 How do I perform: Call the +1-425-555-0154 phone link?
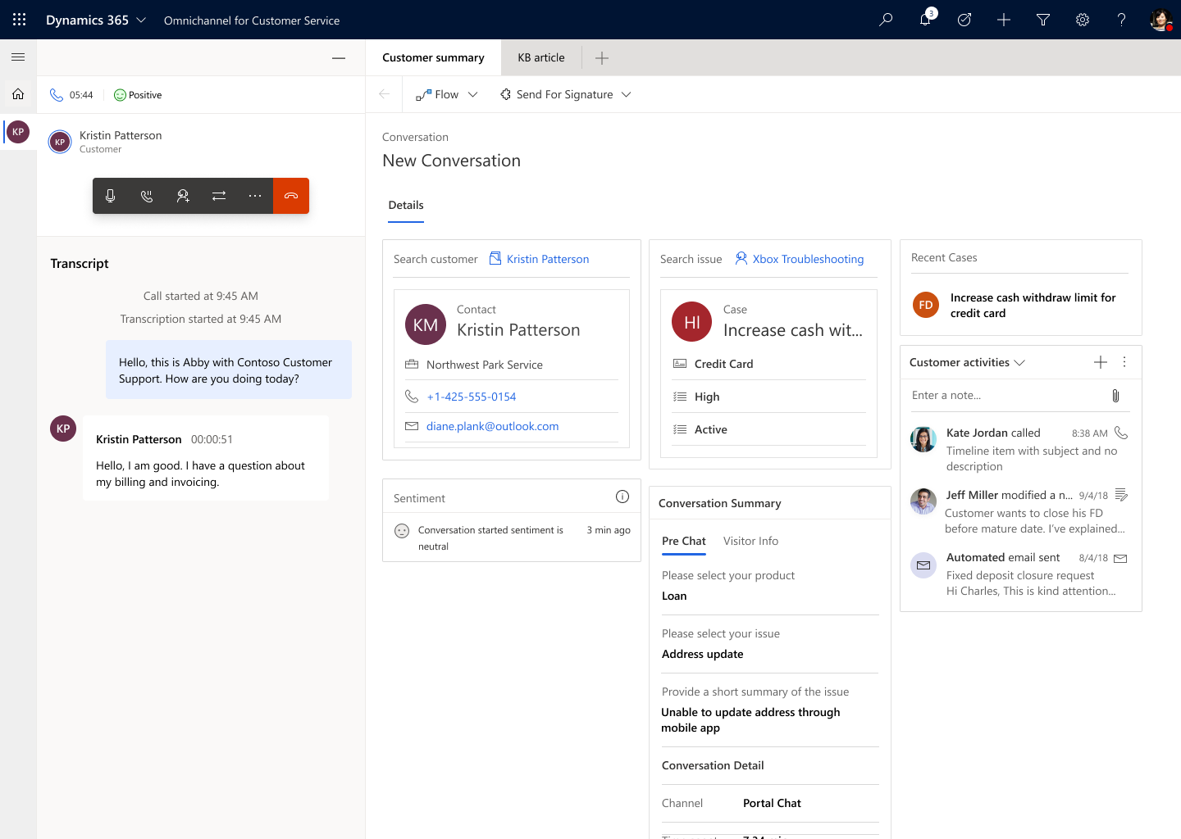[x=472, y=397]
